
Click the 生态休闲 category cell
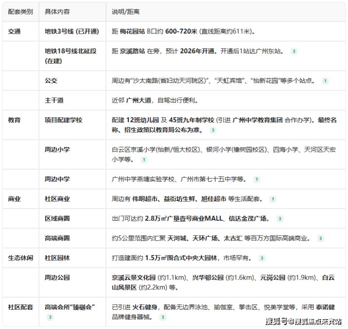tap(21, 258)
